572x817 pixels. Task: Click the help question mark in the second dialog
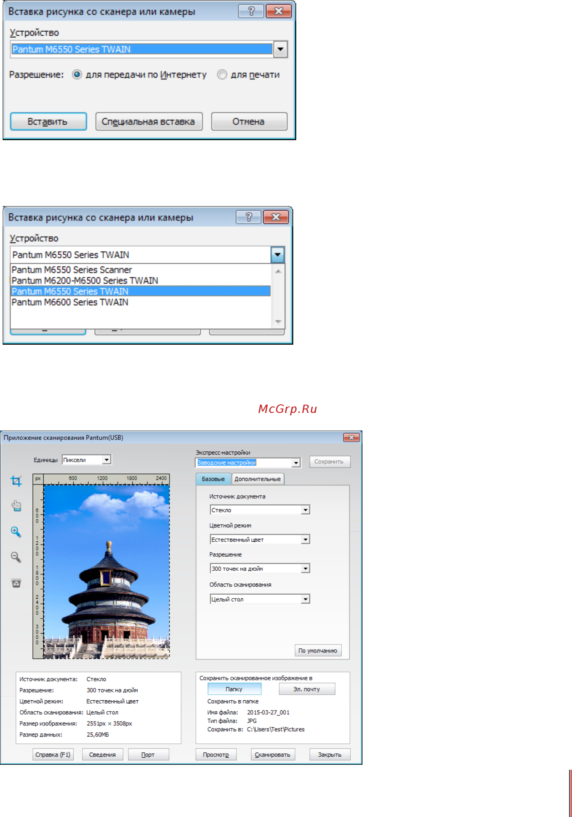[249, 217]
